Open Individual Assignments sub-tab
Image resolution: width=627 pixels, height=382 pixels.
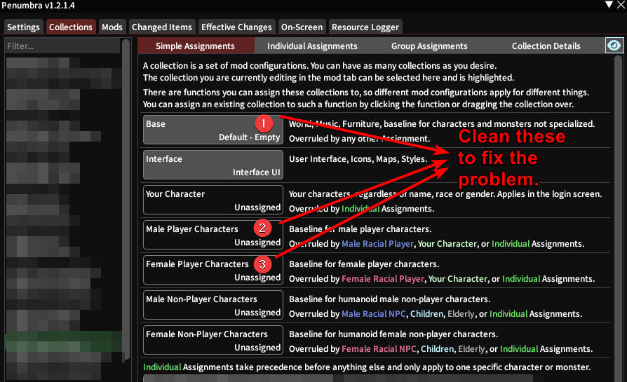coord(312,46)
